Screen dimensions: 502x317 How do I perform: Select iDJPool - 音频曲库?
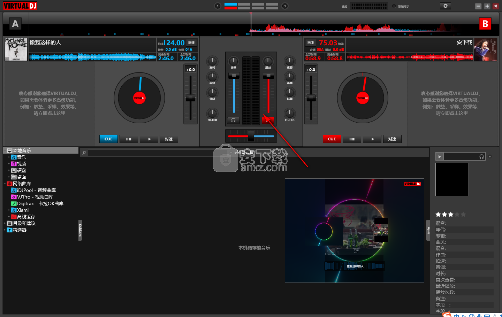[36, 190]
